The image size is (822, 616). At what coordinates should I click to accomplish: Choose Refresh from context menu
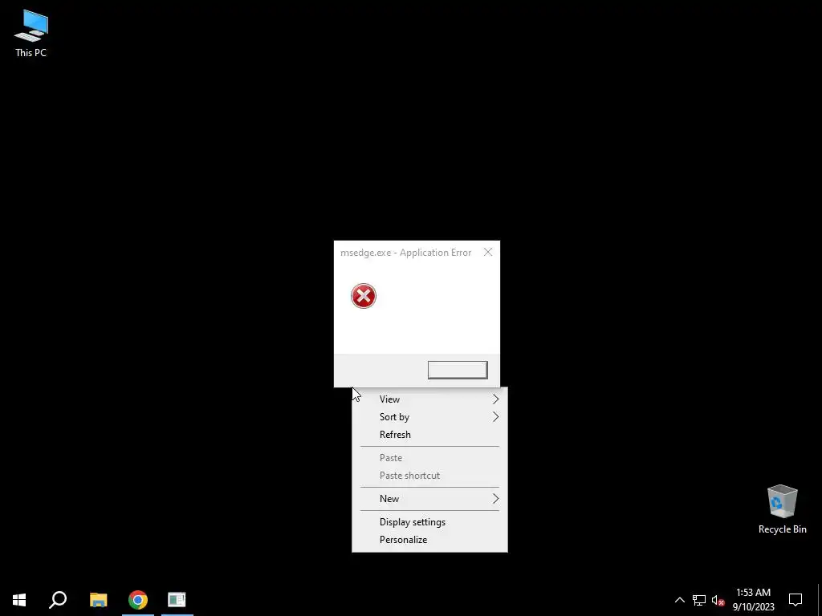coord(430,435)
